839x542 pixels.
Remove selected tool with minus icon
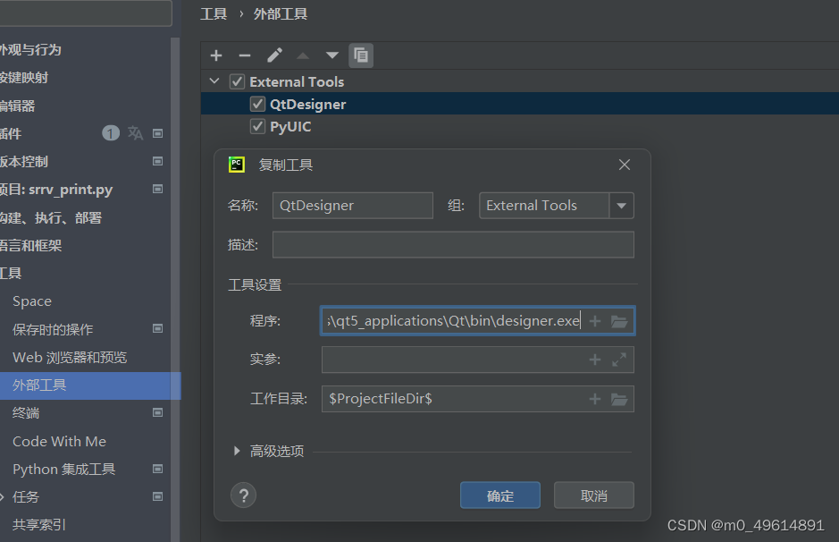tap(245, 55)
